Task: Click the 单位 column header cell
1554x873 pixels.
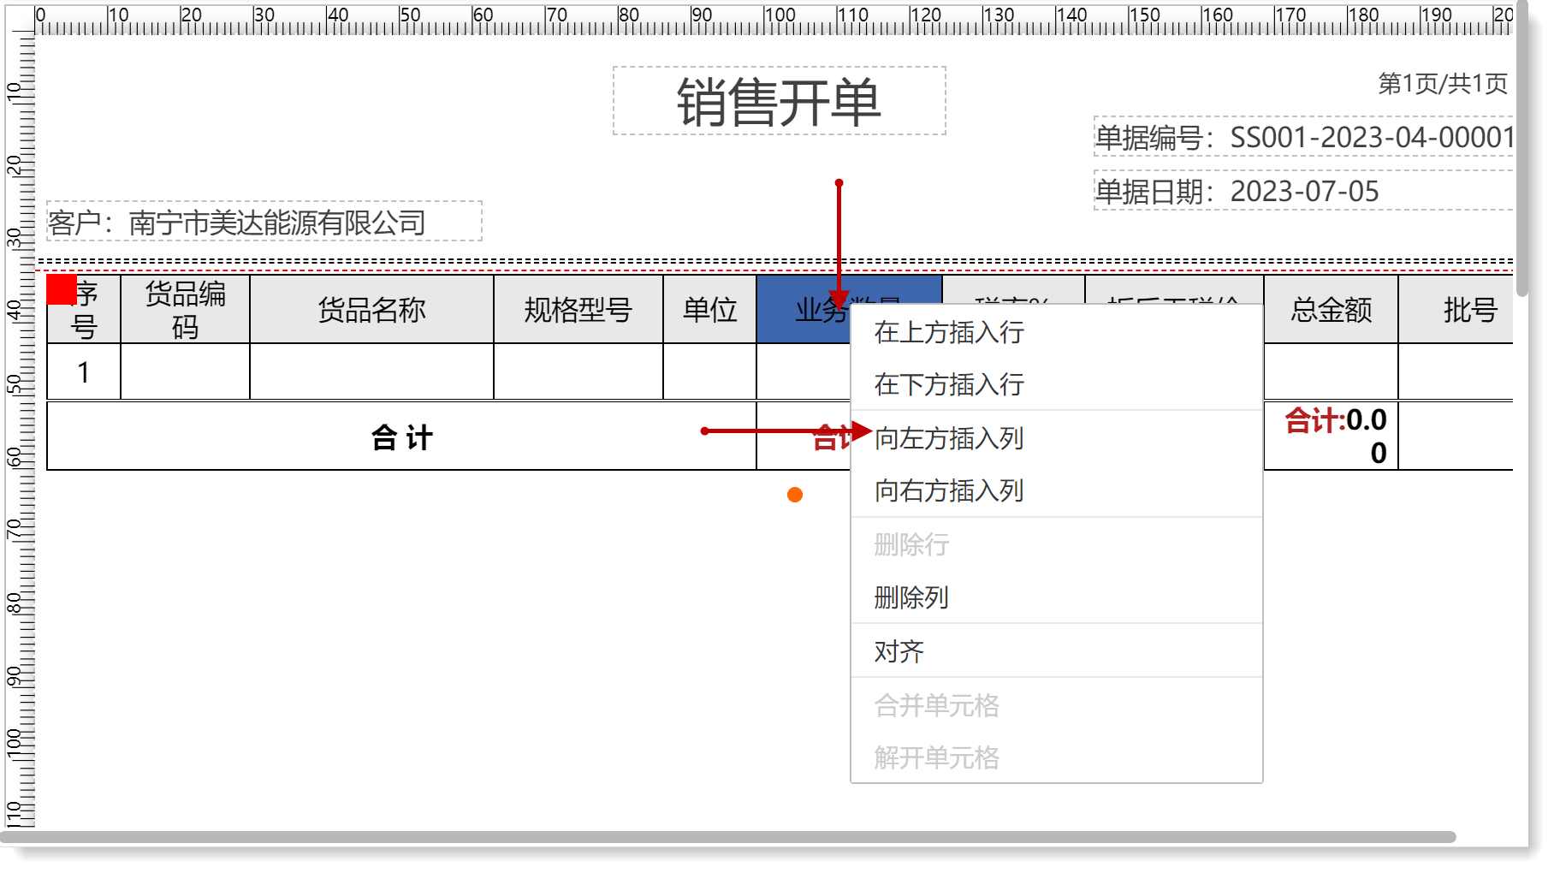Action: [x=709, y=310]
